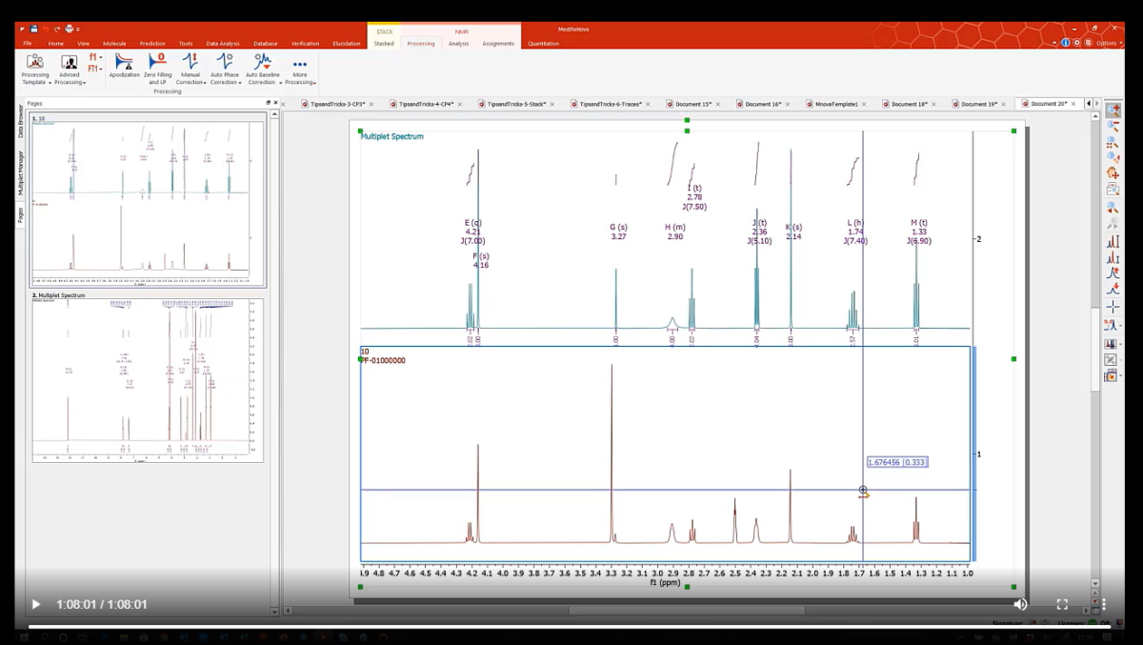
Task: Switch to the Data Analysis ribbon tab
Action: click(x=223, y=43)
